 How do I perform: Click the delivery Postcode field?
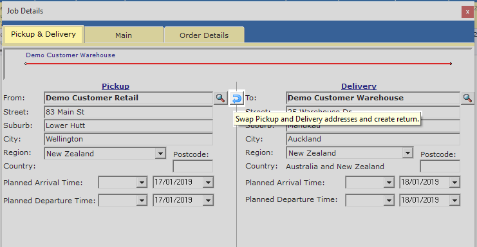click(x=440, y=166)
